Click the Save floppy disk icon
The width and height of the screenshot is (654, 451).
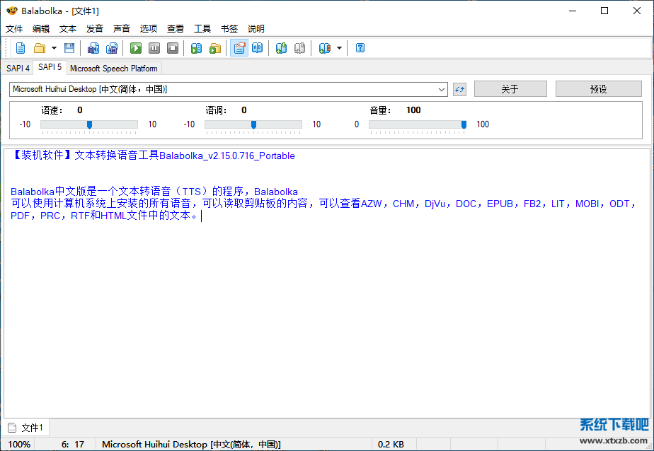click(69, 48)
